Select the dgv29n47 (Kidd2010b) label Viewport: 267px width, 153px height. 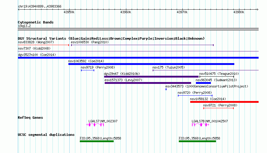pos(122,74)
